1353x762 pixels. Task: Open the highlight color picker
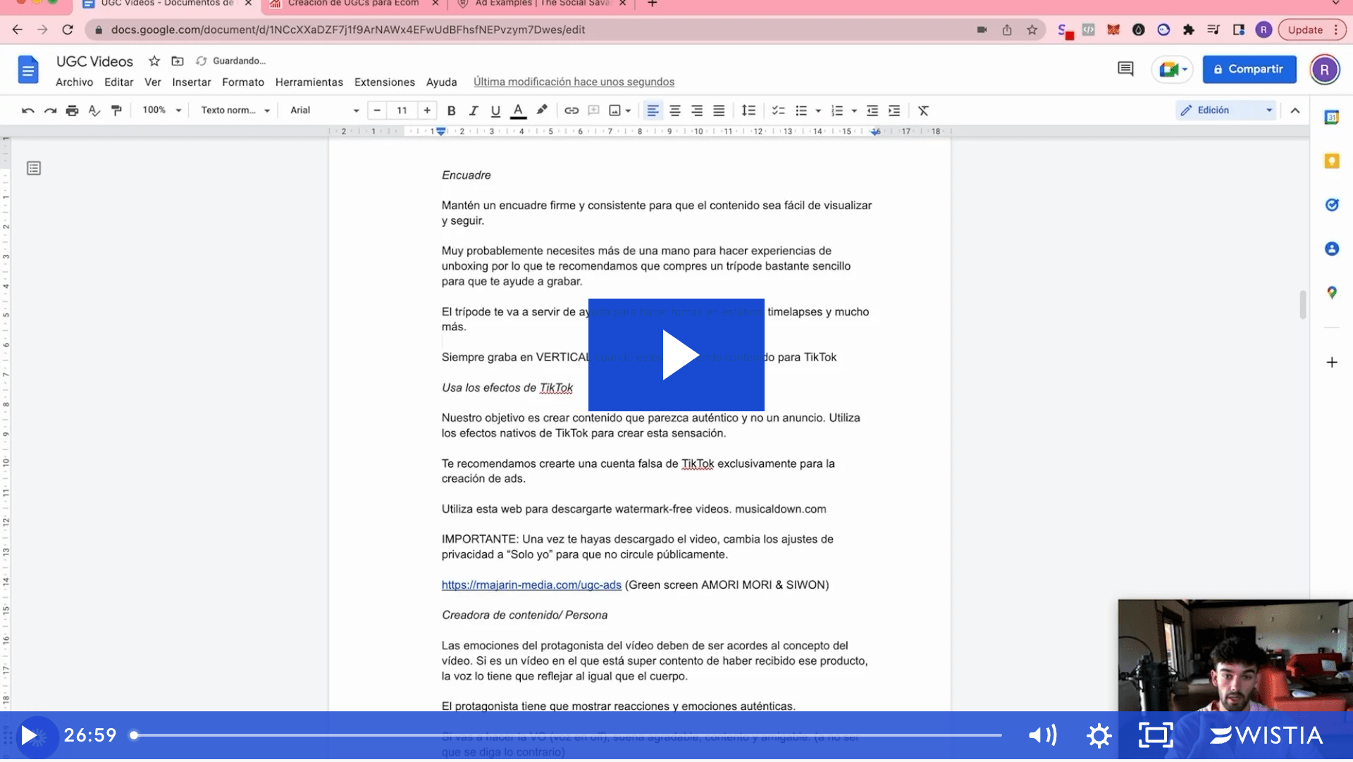coord(541,111)
